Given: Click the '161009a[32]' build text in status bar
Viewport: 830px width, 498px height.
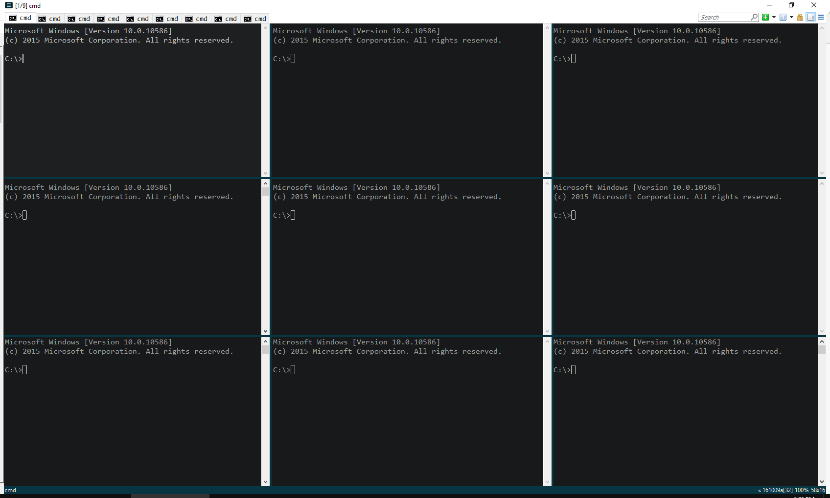Looking at the screenshot, I should [777, 490].
